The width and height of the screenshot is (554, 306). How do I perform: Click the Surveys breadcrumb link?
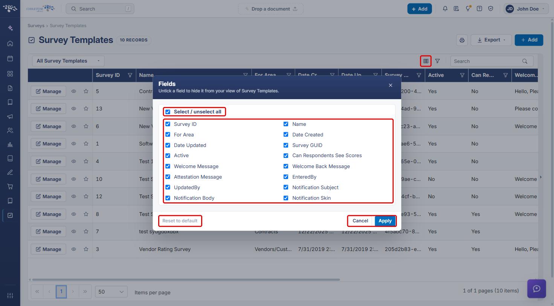pos(36,26)
